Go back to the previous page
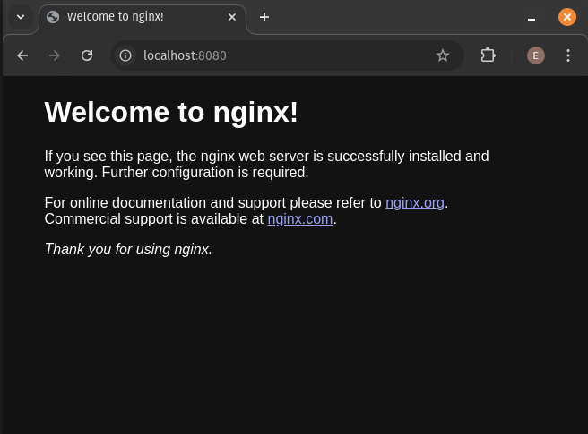This screenshot has width=588, height=434. click(x=22, y=55)
